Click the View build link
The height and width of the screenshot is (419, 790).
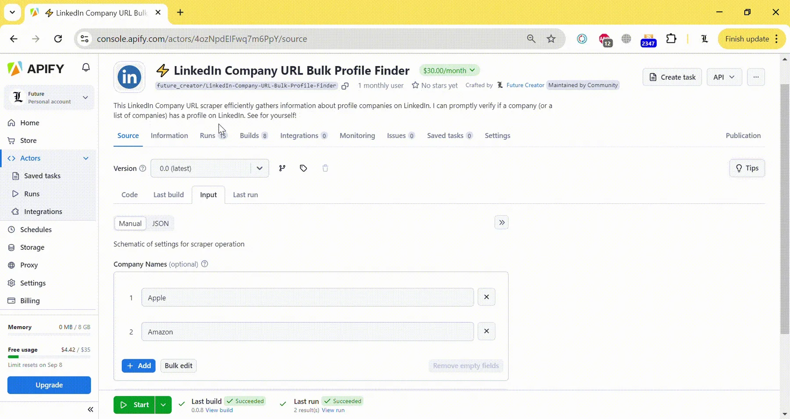[x=219, y=411]
